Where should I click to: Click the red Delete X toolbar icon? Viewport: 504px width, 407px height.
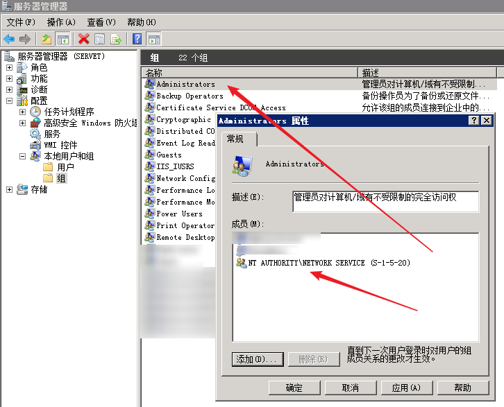84,39
